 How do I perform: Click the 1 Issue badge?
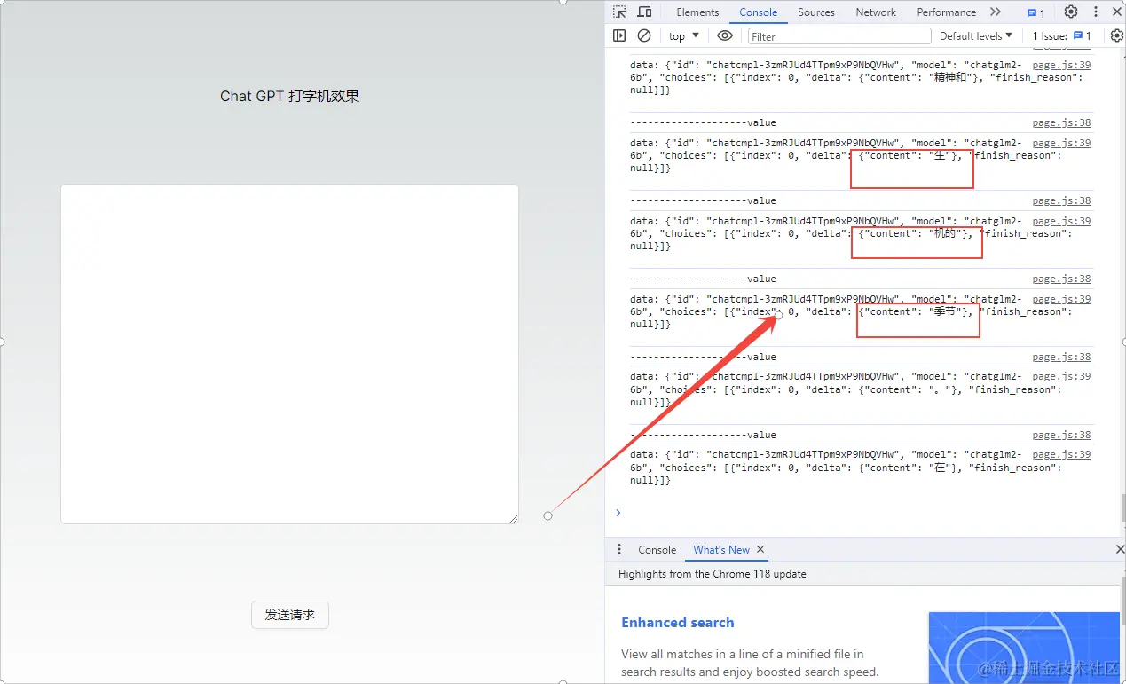[1062, 36]
